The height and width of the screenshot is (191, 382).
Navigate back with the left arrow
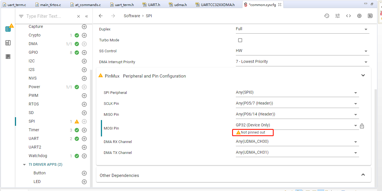tap(101, 16)
